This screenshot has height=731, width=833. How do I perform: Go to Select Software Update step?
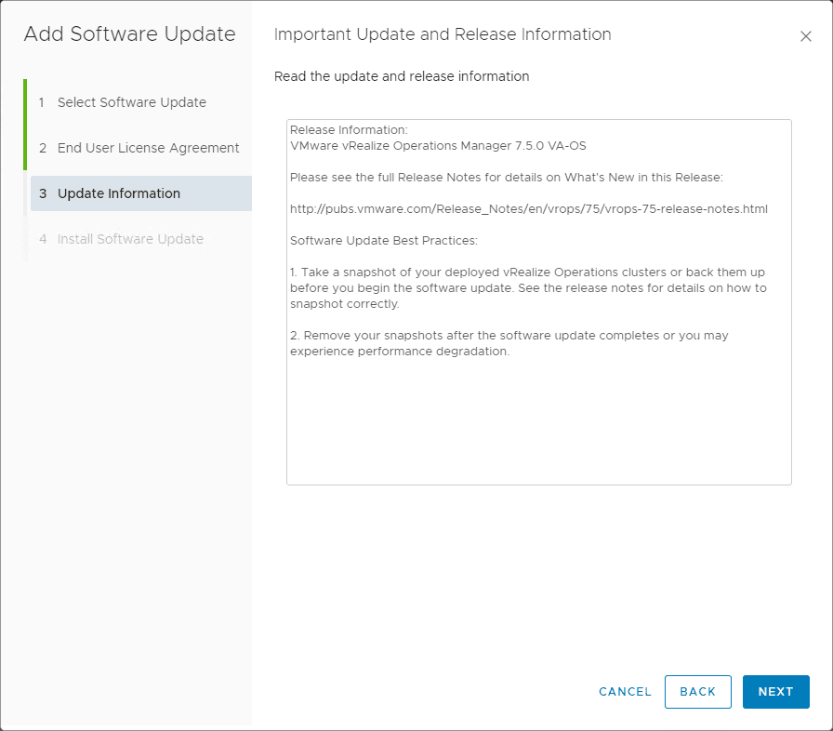[131, 102]
